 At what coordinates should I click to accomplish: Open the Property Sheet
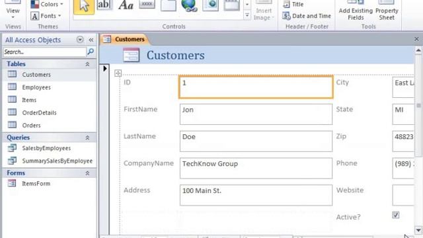point(387,11)
